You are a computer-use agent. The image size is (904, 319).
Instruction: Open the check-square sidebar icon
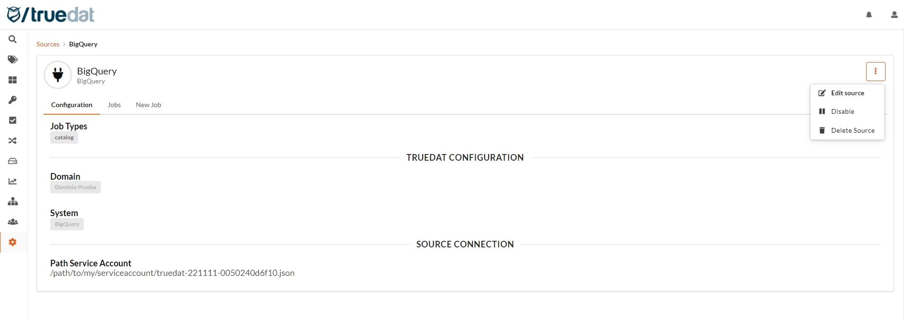pyautogui.click(x=13, y=120)
